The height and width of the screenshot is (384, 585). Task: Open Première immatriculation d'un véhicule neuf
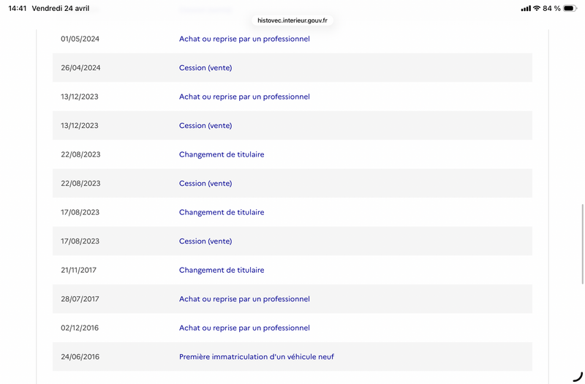pyautogui.click(x=257, y=357)
